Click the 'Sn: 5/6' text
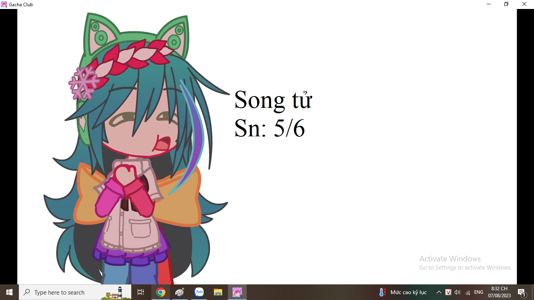The width and height of the screenshot is (534, 300). coord(269,128)
